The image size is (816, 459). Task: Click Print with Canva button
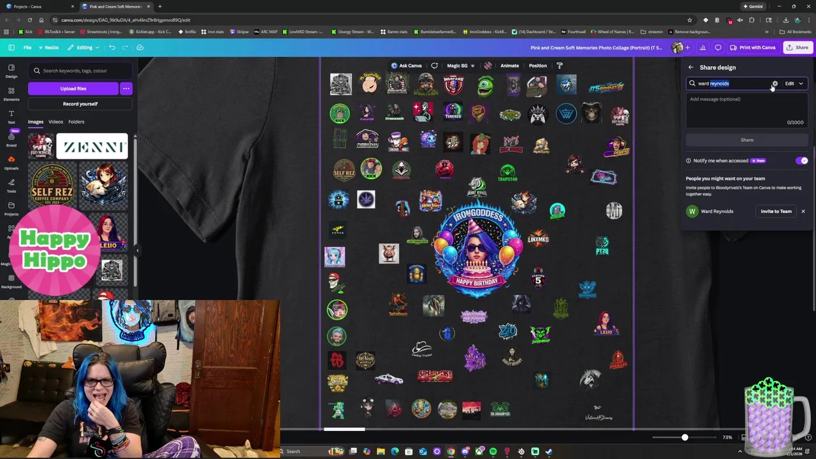coord(753,47)
